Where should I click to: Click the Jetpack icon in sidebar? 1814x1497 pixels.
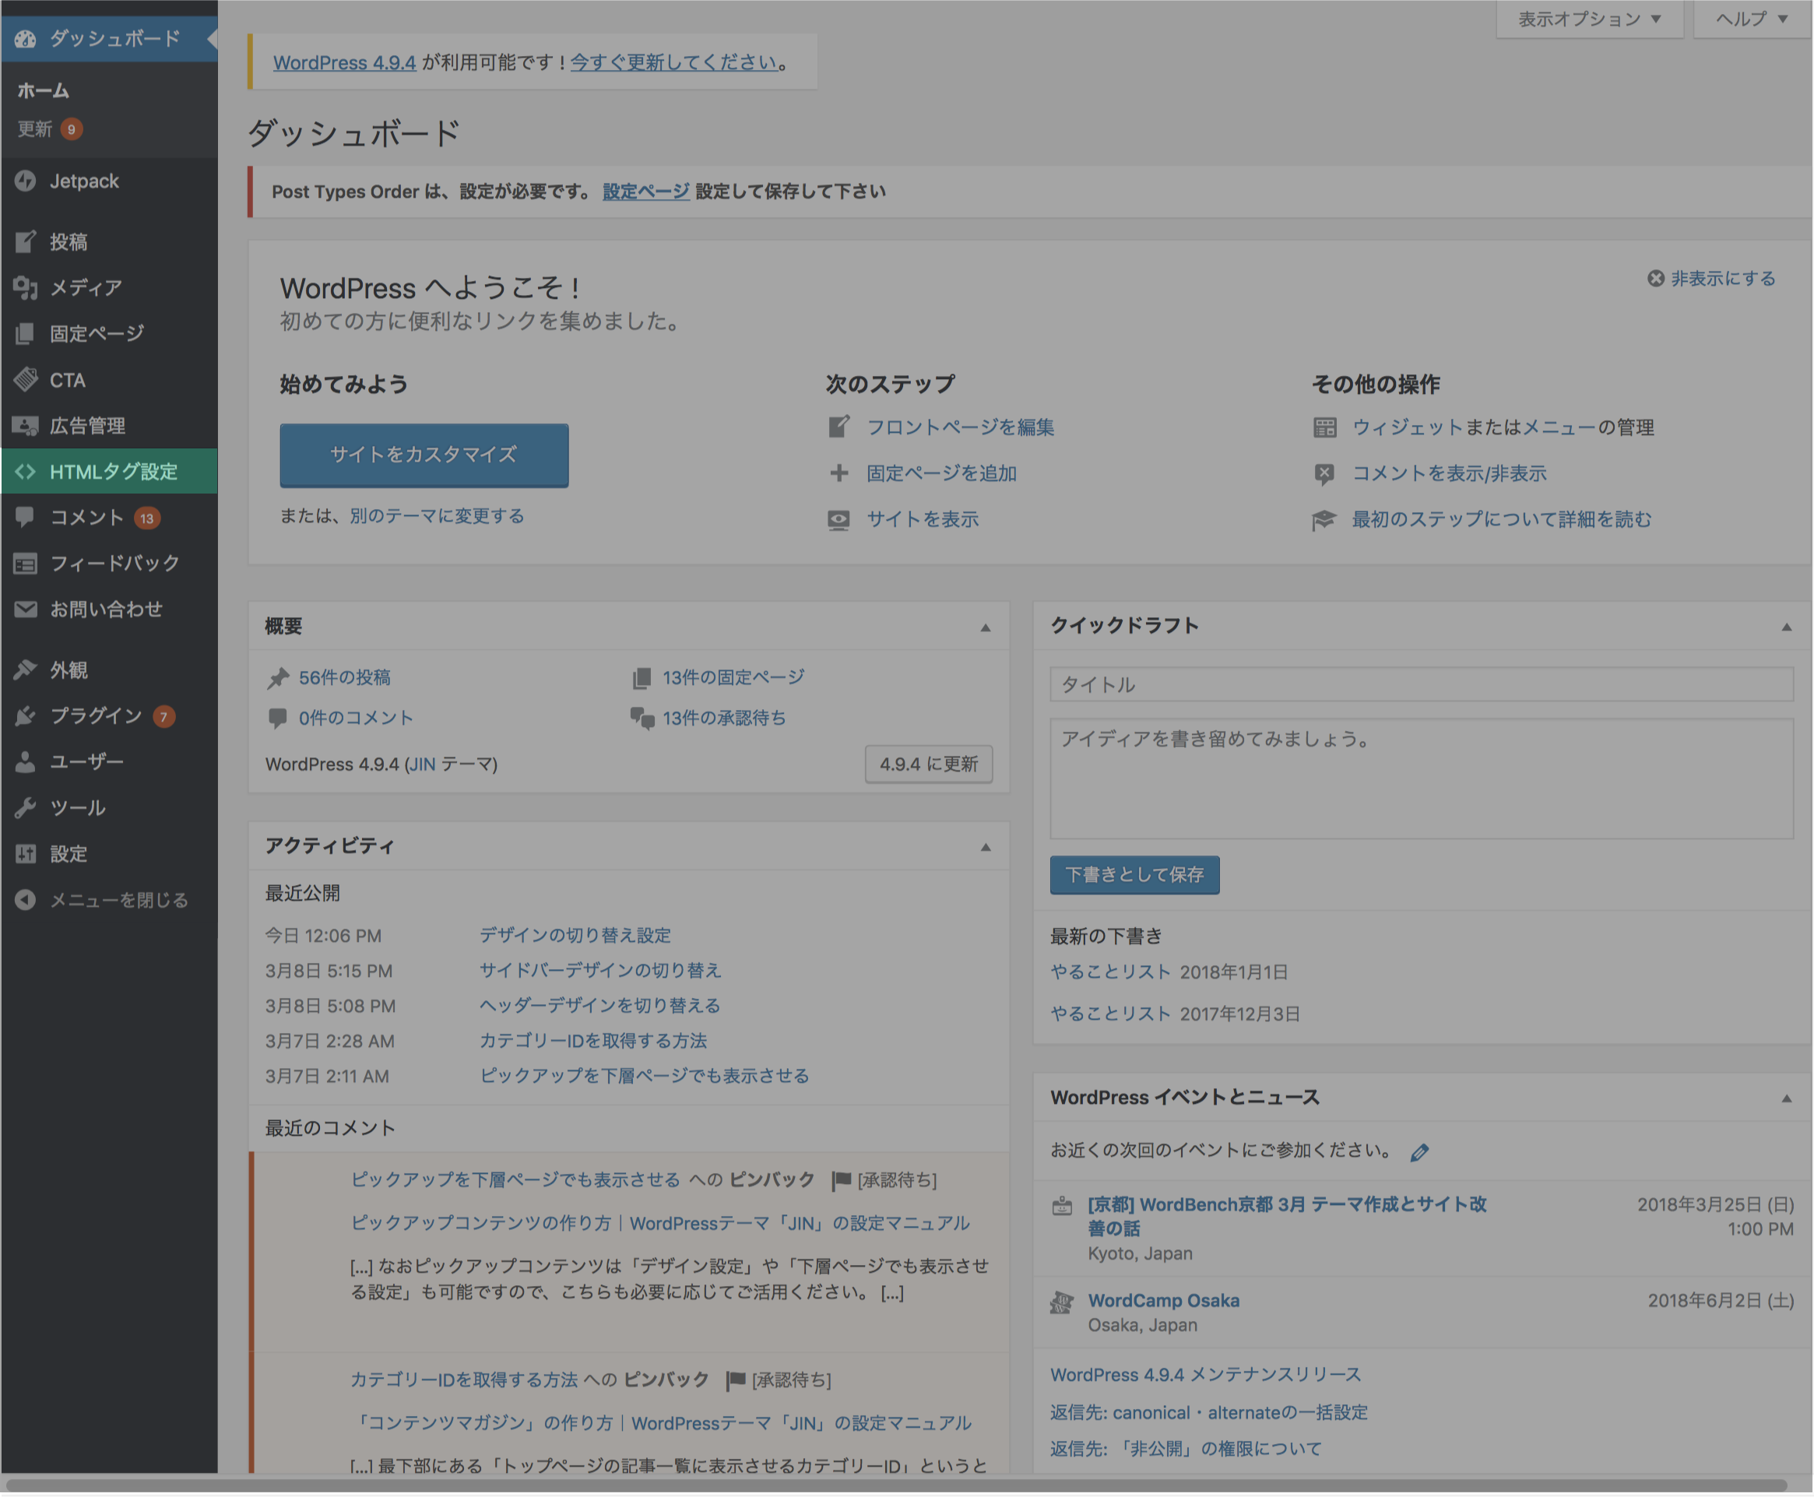coord(26,181)
